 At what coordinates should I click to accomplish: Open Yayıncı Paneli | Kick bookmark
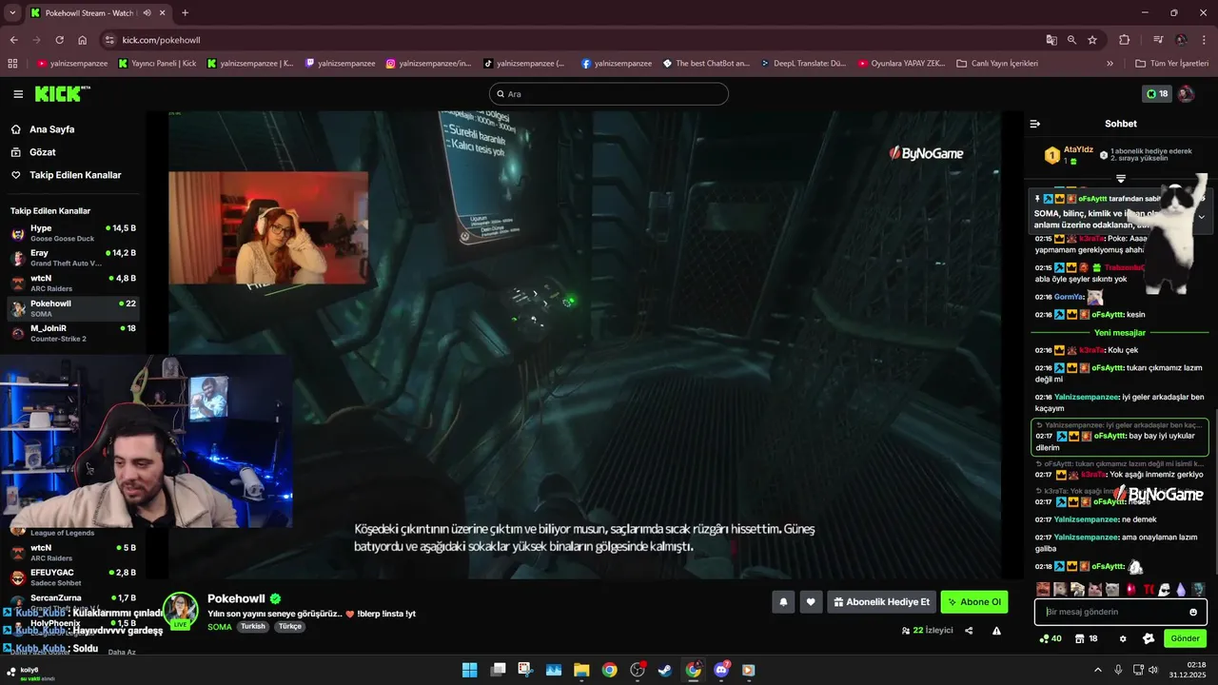(x=157, y=64)
